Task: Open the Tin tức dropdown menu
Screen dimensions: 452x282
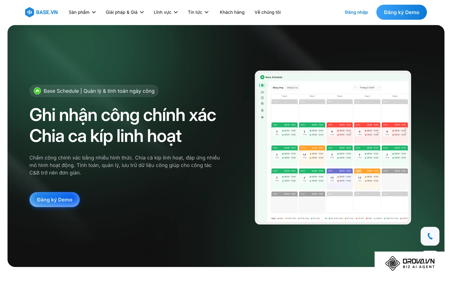Action: click(x=198, y=12)
